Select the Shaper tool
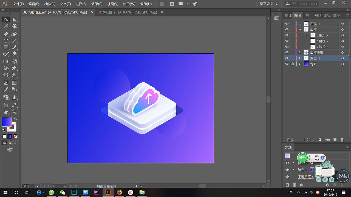Viewport: 351px width, 197px height. 6,54
